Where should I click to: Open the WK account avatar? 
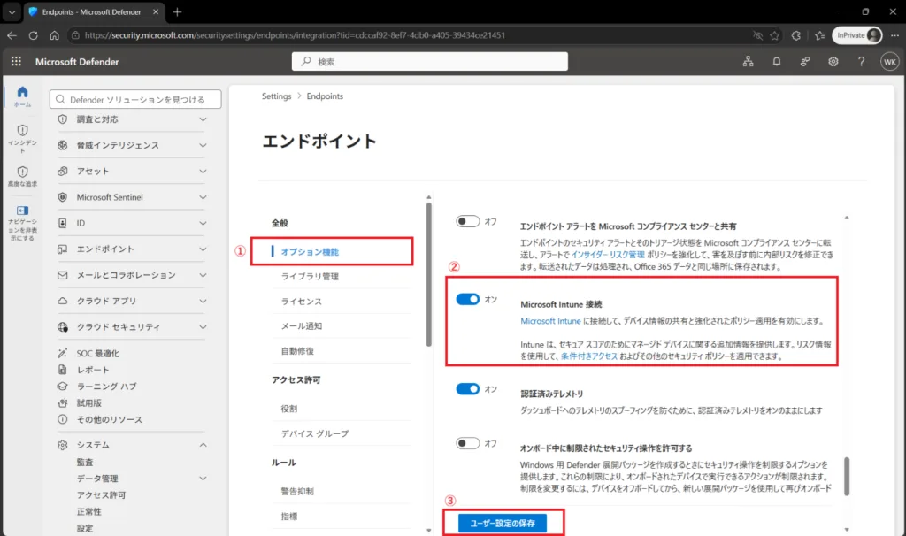point(890,62)
